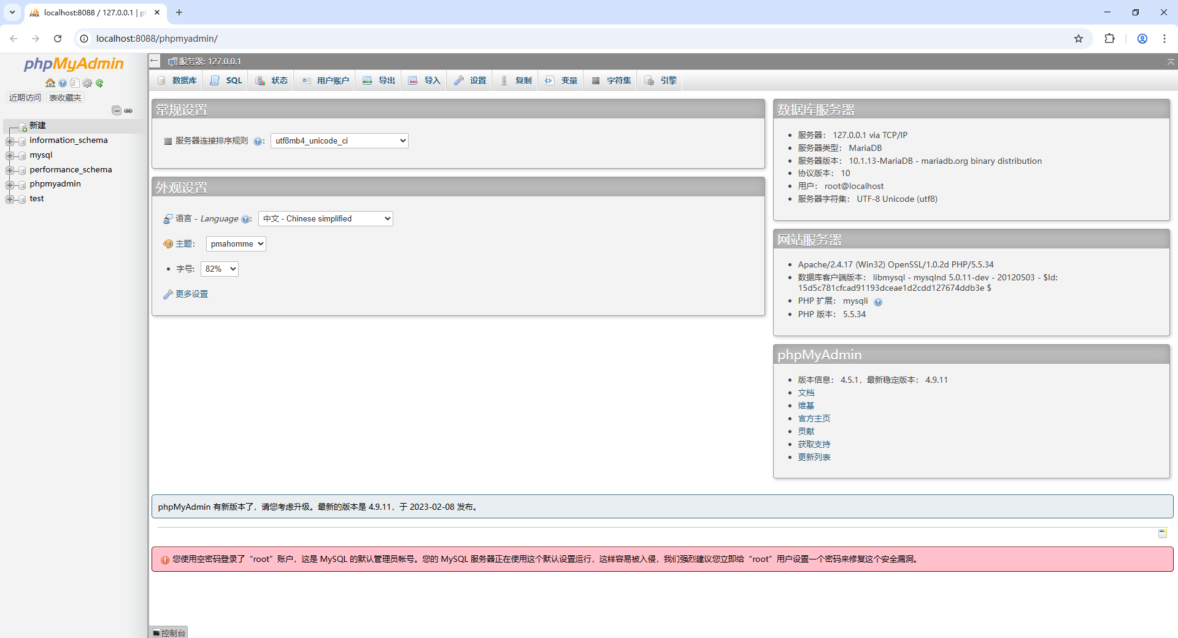Viewport: 1178px width, 638px height.
Task: Open help icon next to Language label
Action: tap(245, 219)
